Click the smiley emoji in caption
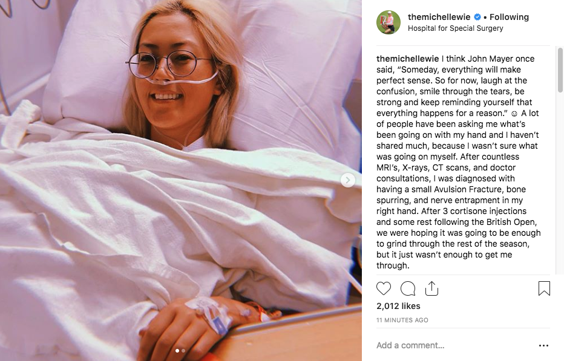This screenshot has height=361, width=564. pyautogui.click(x=514, y=114)
